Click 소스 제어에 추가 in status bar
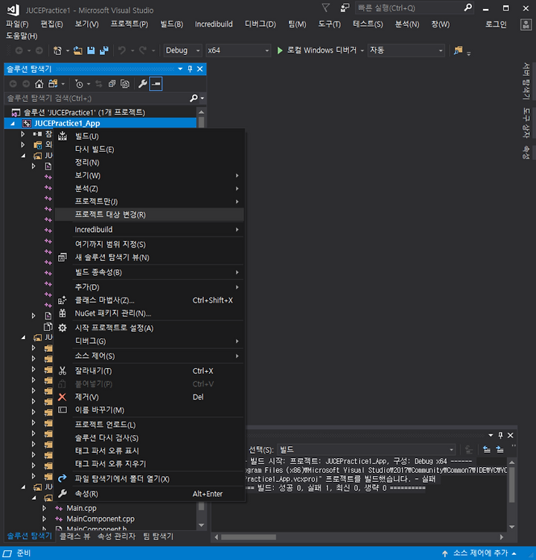The width and height of the screenshot is (536, 560). tap(480, 553)
